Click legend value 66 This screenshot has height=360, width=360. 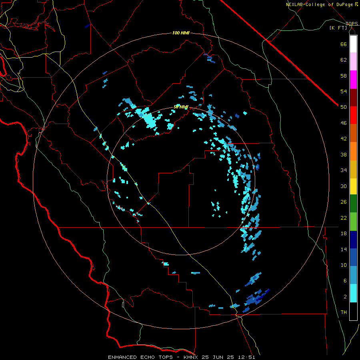pyautogui.click(x=344, y=44)
